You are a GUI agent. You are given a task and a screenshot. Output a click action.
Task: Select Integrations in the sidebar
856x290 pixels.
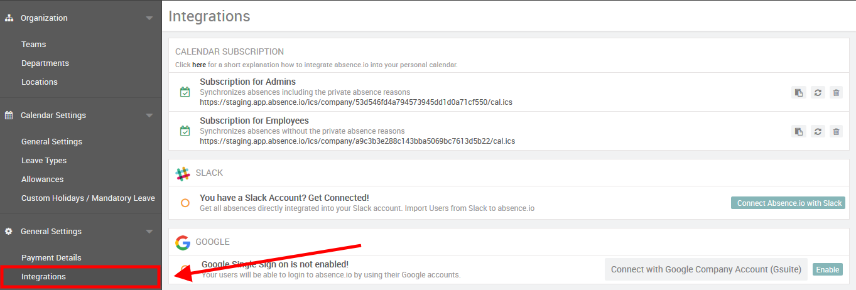pyautogui.click(x=43, y=277)
